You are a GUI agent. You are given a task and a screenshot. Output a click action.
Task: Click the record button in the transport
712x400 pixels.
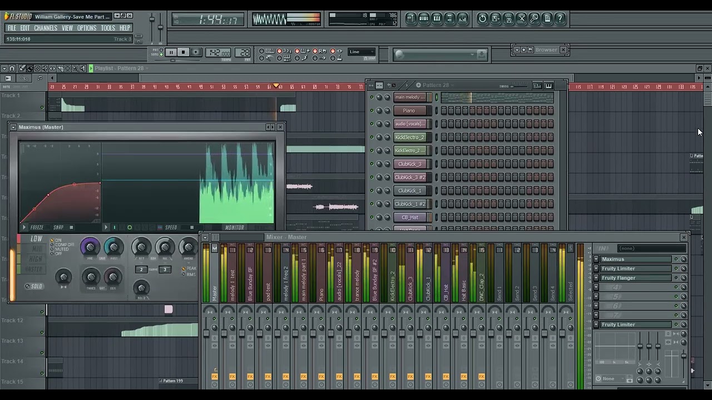click(195, 52)
